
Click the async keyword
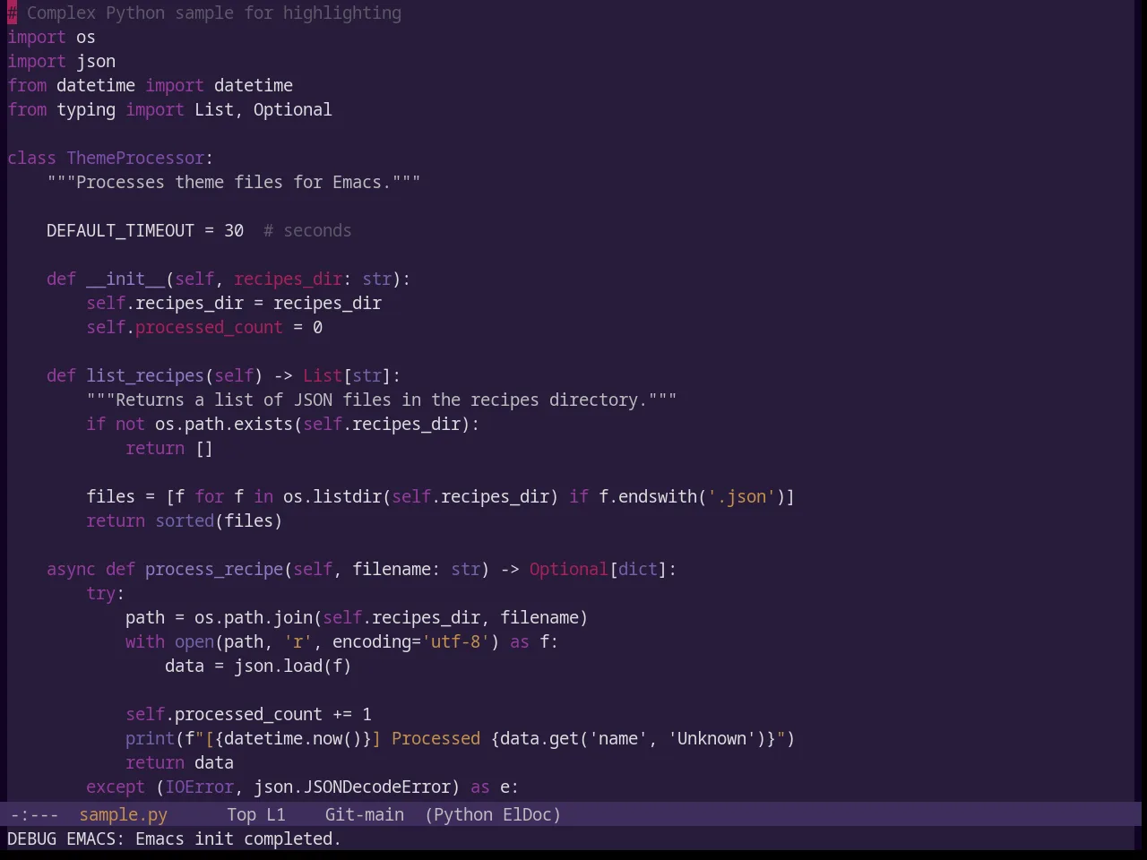(x=71, y=569)
